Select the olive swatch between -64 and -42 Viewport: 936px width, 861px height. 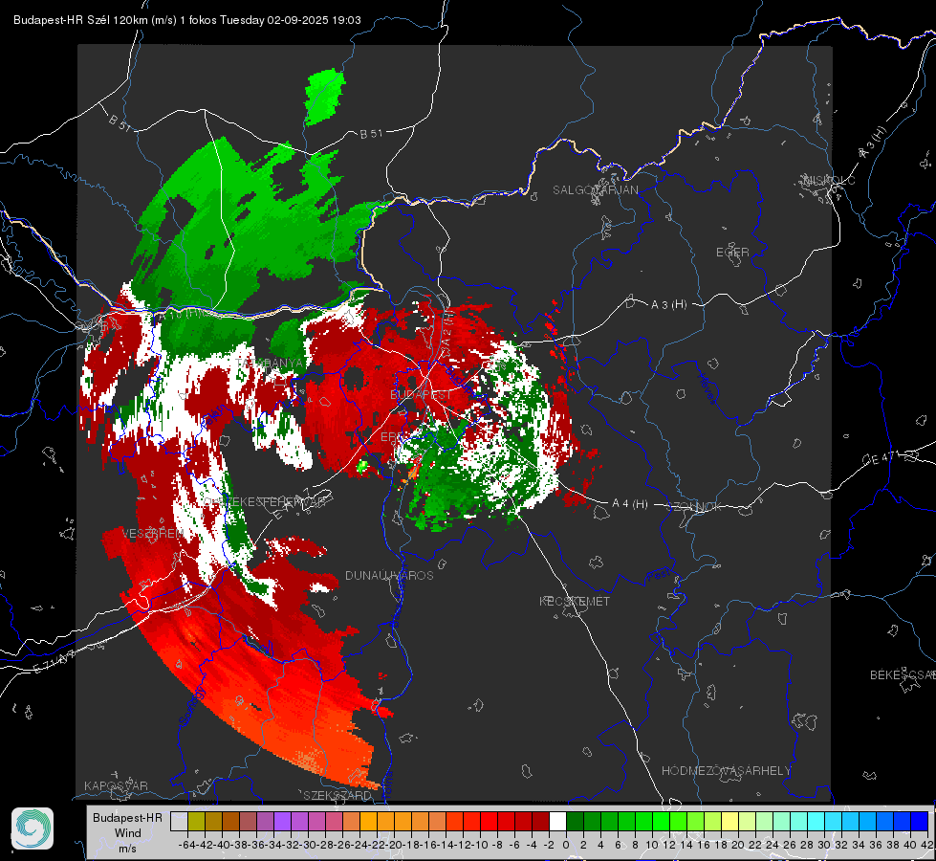(x=196, y=821)
